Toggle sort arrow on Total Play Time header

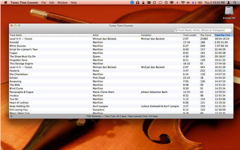(232, 35)
